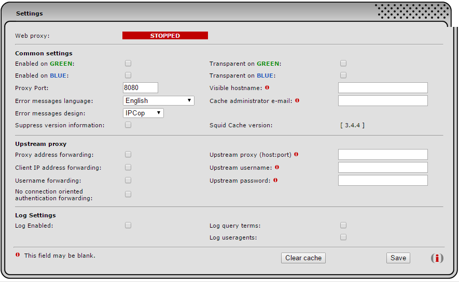Check Suppress version information
The height and width of the screenshot is (282, 459).
[x=128, y=125]
